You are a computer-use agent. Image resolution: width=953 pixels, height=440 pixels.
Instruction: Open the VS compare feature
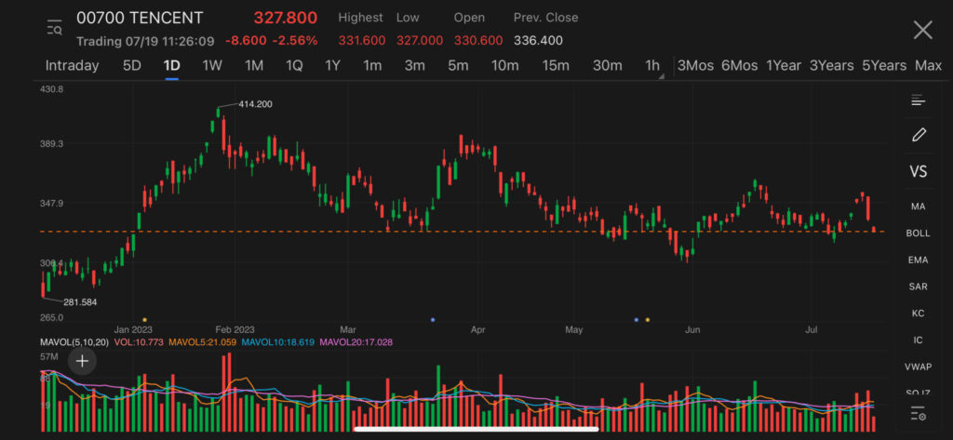(x=919, y=171)
